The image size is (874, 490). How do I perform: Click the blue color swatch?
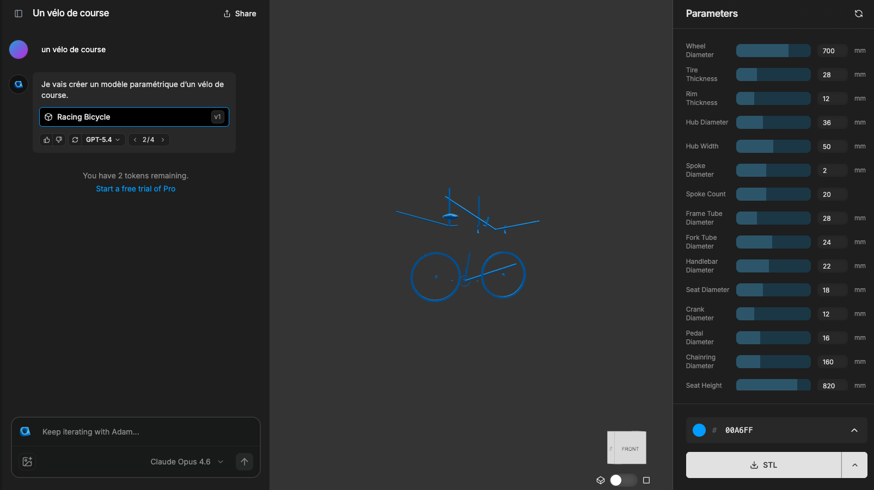click(x=699, y=430)
